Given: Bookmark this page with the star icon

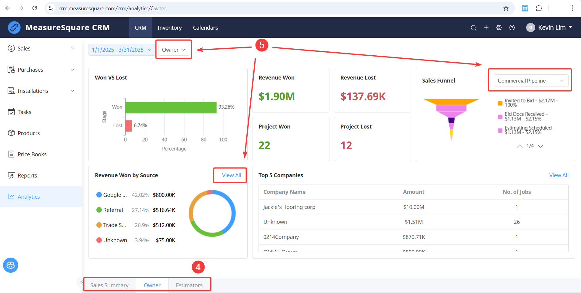Looking at the screenshot, I should [x=506, y=8].
